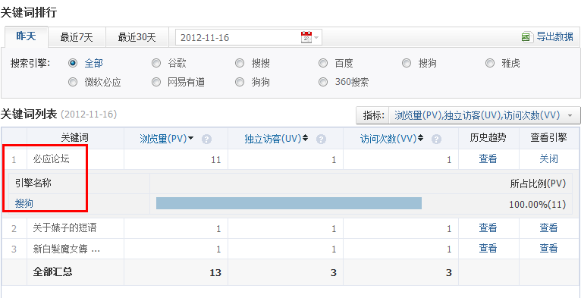Click PV value 11 for 必应论坛

coord(215,160)
